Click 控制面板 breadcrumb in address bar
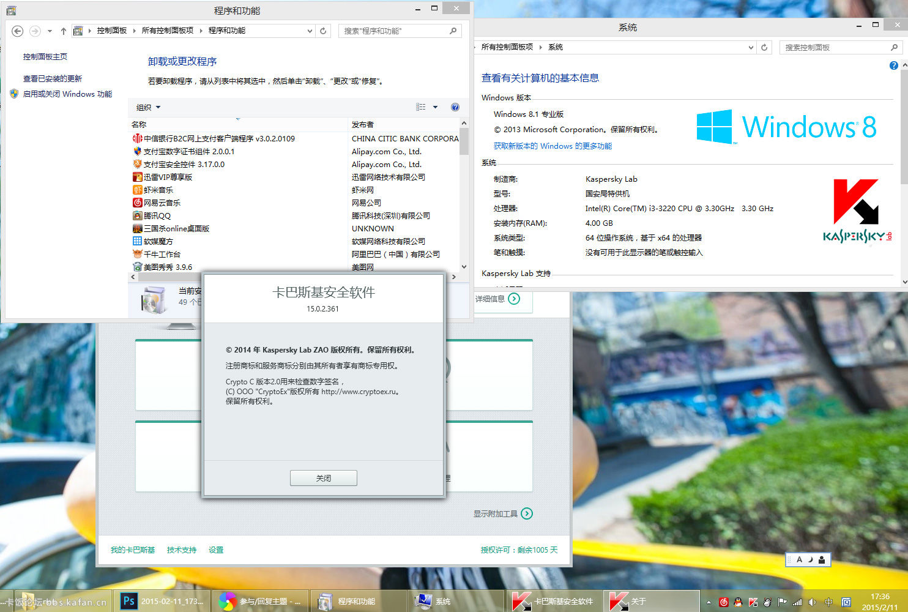This screenshot has height=612, width=908. point(111,31)
